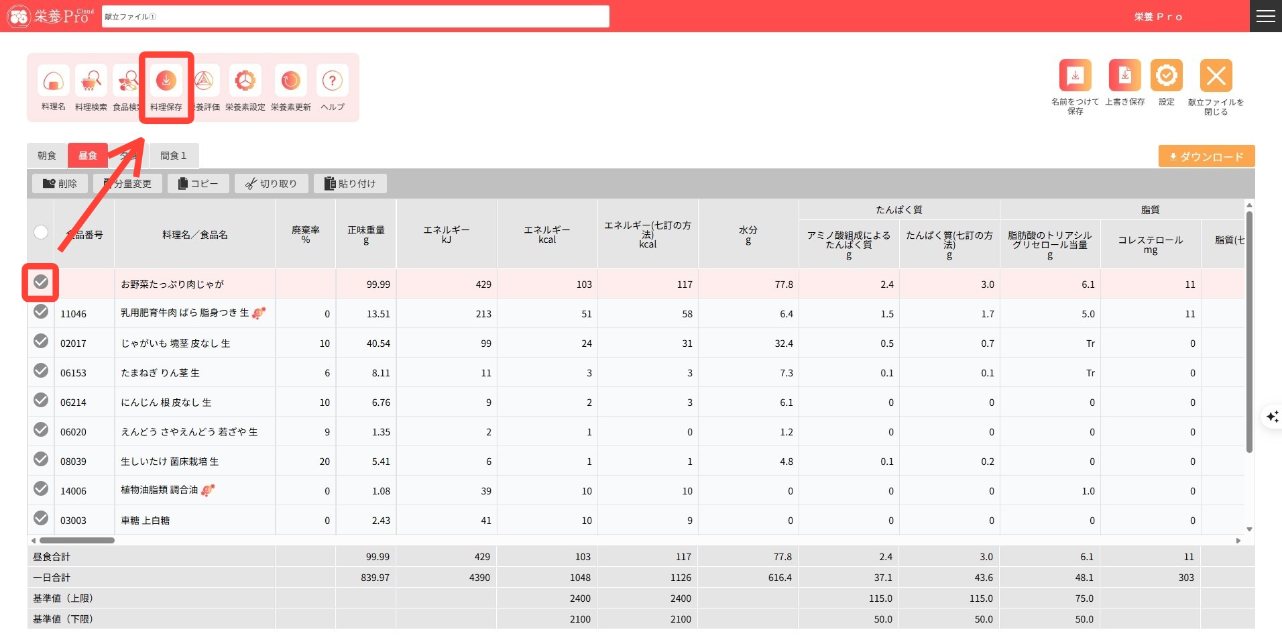Uncheck the 02017 じゃがいも row checkbox
1282x636 pixels.
pyautogui.click(x=41, y=341)
